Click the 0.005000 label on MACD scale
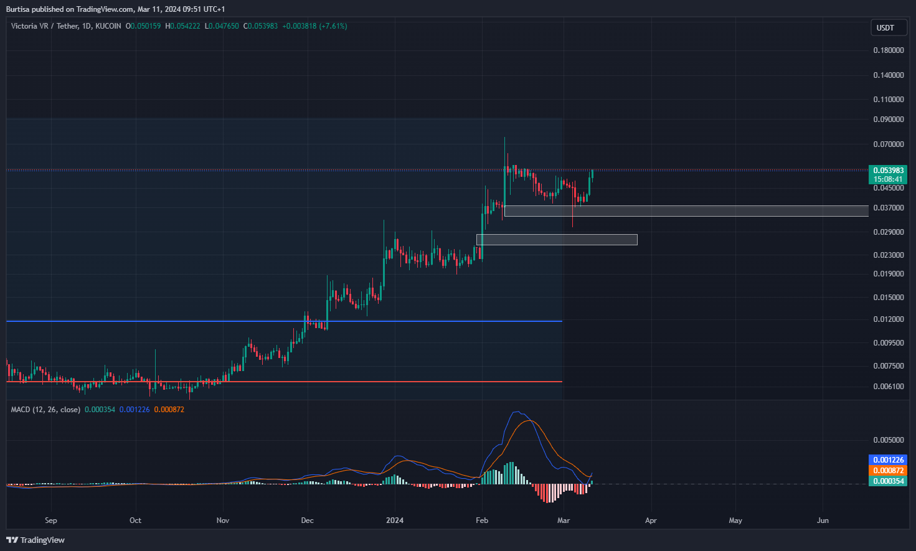The image size is (916, 551). tap(889, 440)
